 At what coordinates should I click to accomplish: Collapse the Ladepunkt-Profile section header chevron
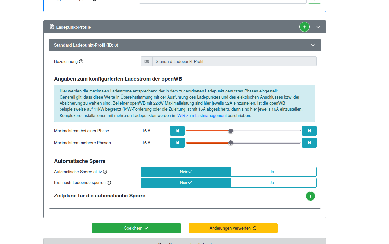click(x=318, y=27)
